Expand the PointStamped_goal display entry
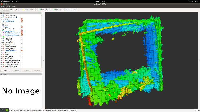Screen dimensions: 200x112 [1, 35]
